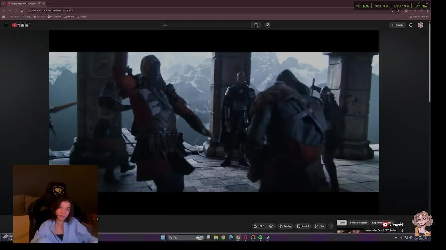This screenshot has height=250, width=446.
Task: Focus the YouTube Ara search field
Action: click(x=206, y=25)
